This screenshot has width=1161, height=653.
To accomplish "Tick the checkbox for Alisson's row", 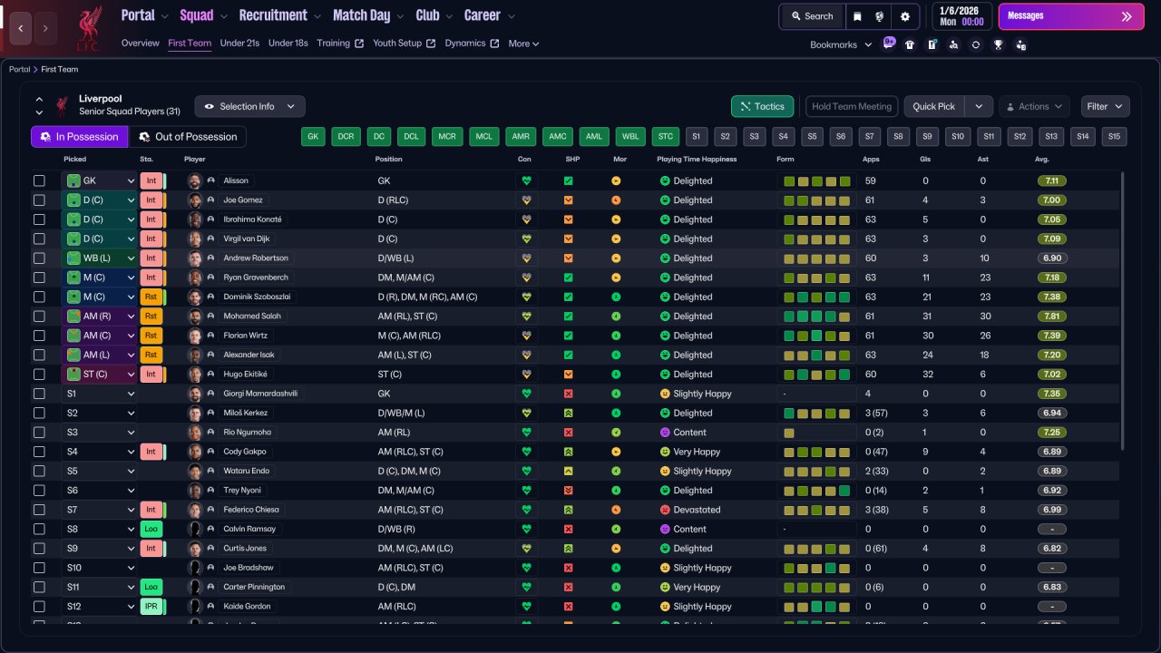I will tap(39, 180).
